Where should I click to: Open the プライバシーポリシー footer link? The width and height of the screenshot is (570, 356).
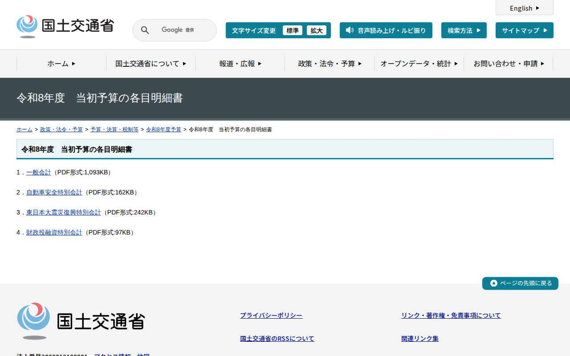[x=271, y=316]
